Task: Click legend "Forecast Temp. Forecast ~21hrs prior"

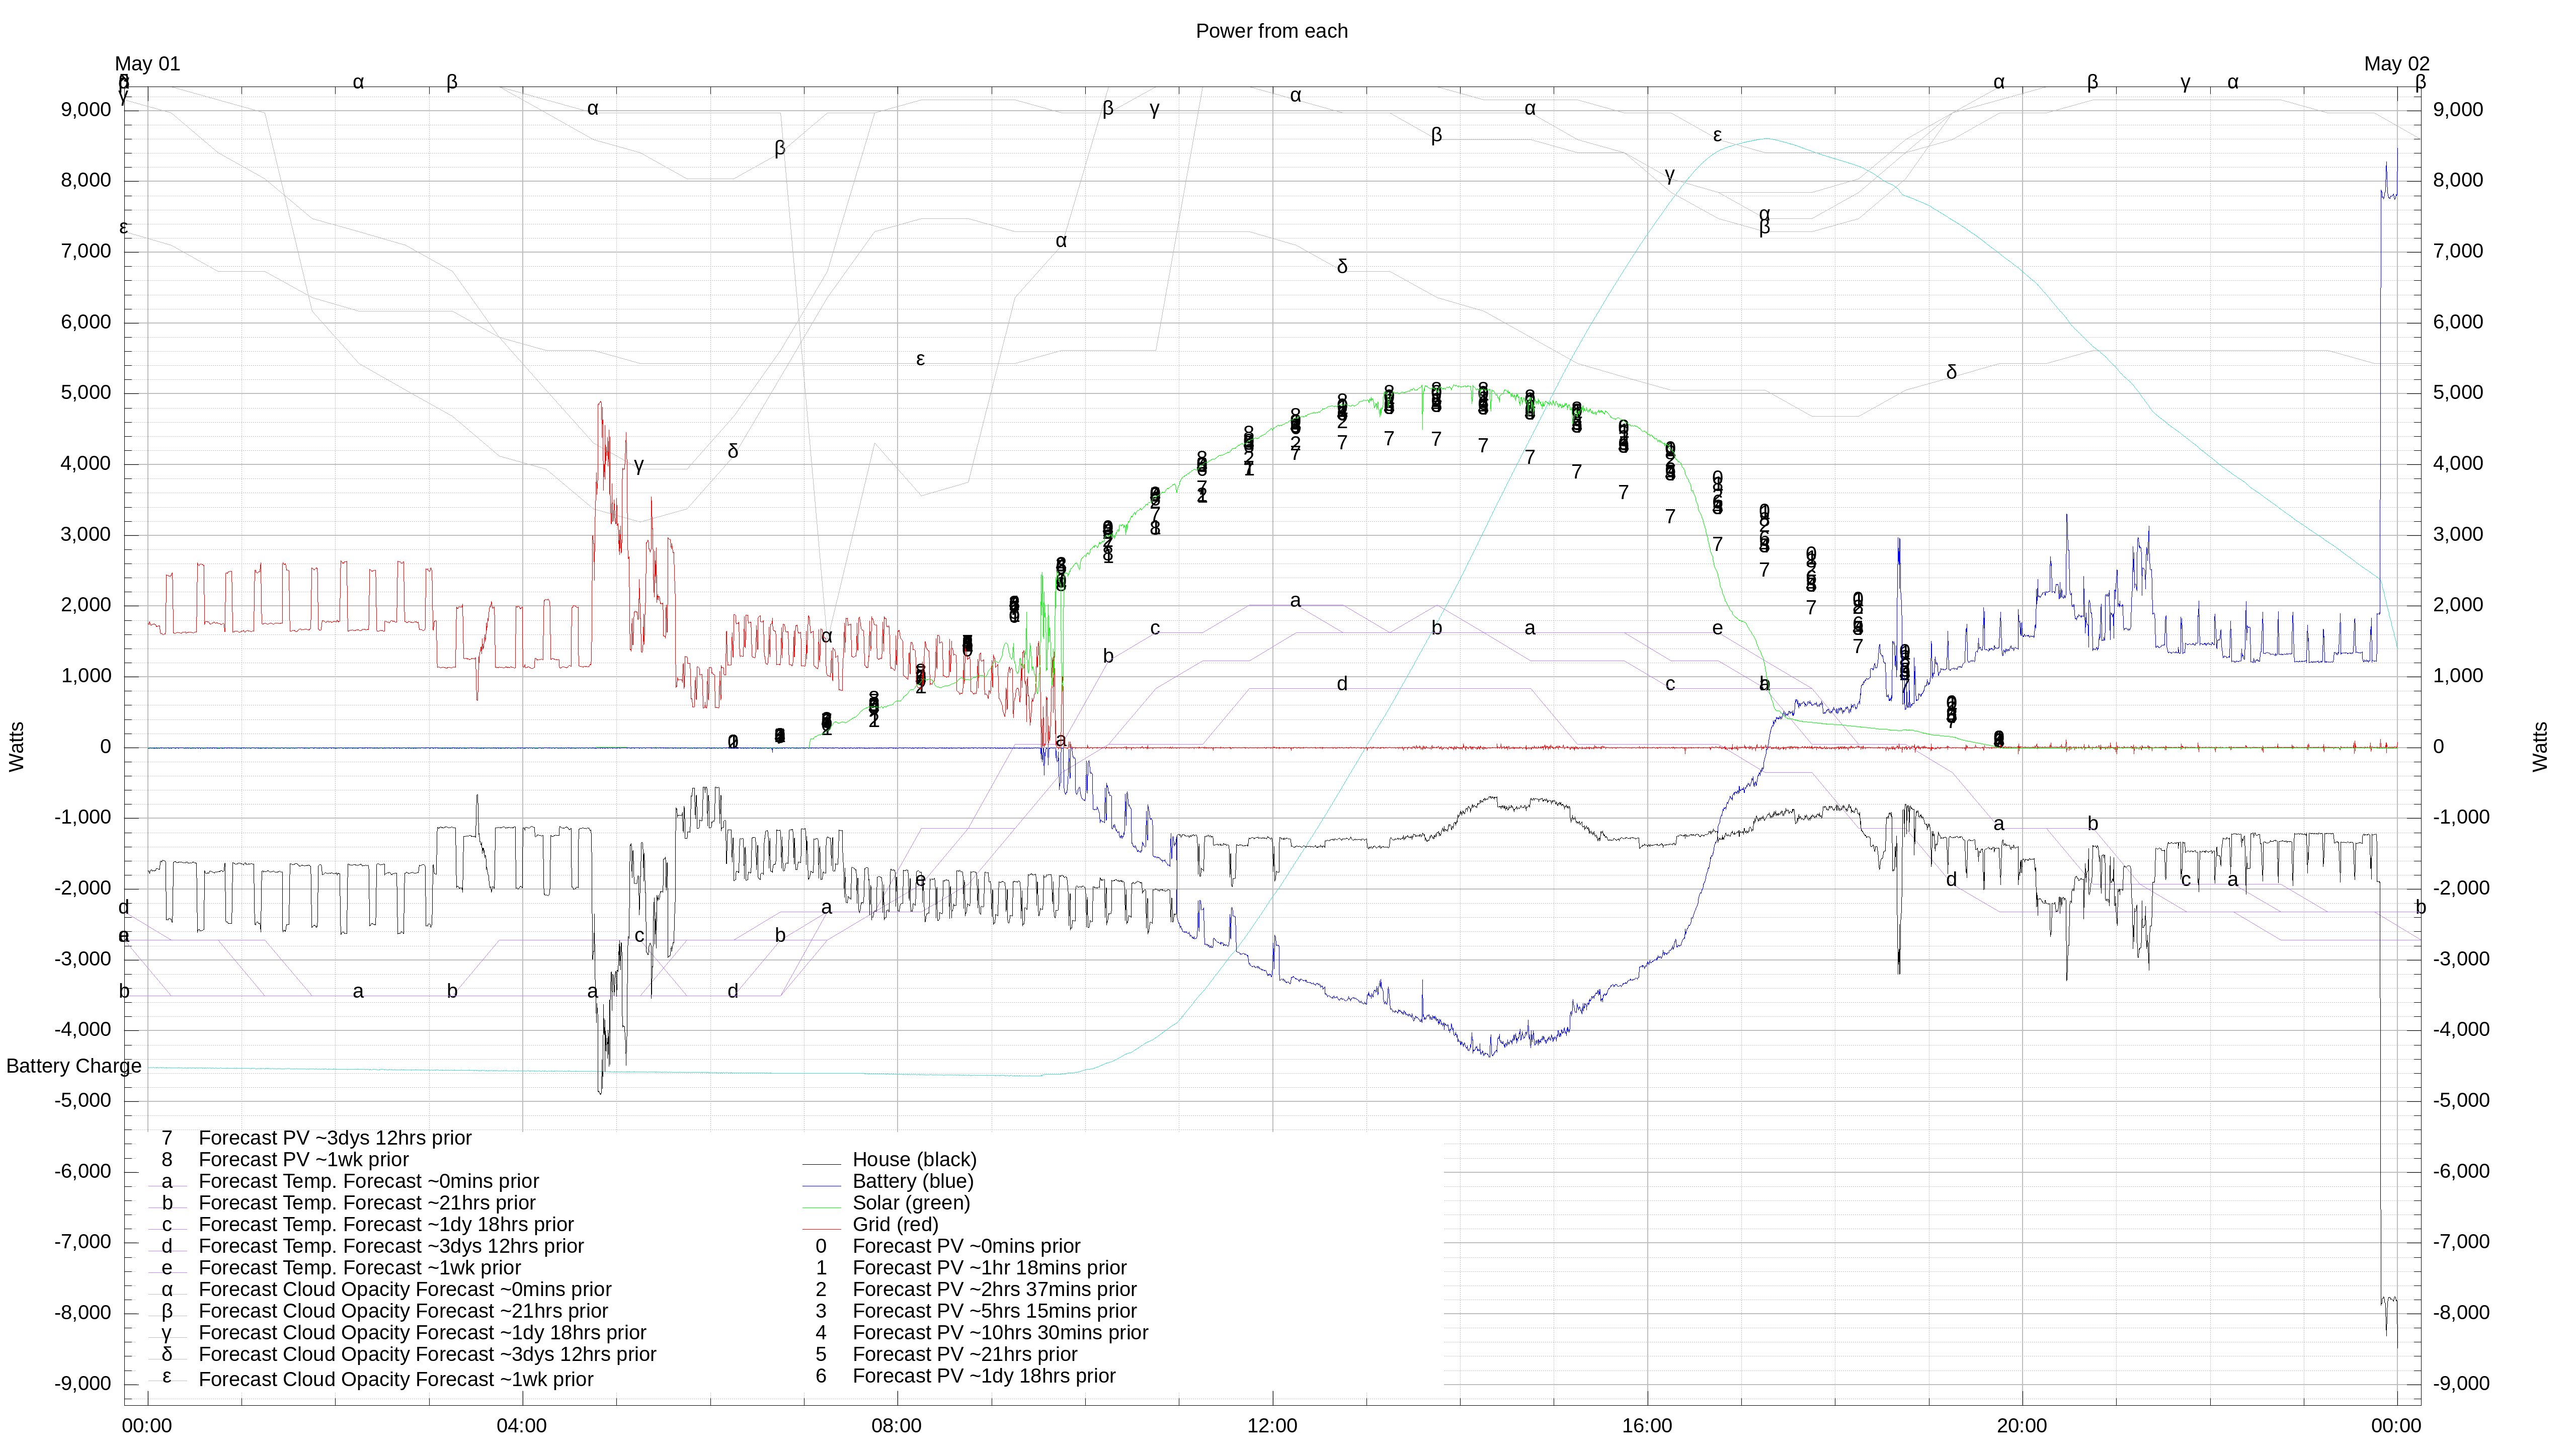Action: [x=367, y=1203]
